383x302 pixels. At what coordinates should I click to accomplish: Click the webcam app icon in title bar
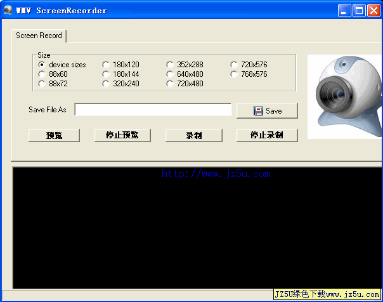coord(8,10)
